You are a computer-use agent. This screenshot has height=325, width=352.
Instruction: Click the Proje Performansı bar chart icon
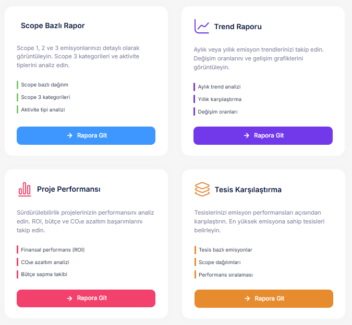25,189
